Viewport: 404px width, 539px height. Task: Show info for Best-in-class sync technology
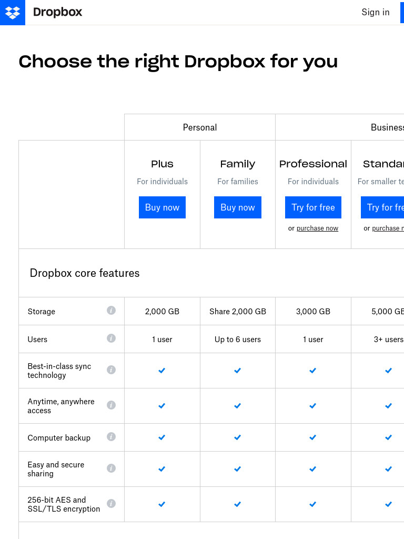click(111, 370)
